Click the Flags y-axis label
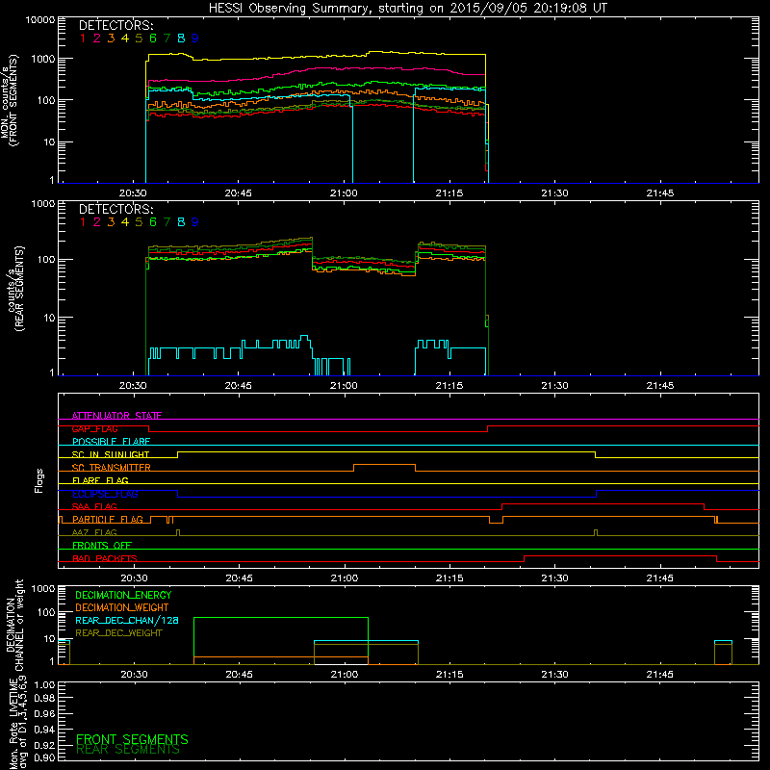This screenshot has height=770, width=770. (x=39, y=480)
